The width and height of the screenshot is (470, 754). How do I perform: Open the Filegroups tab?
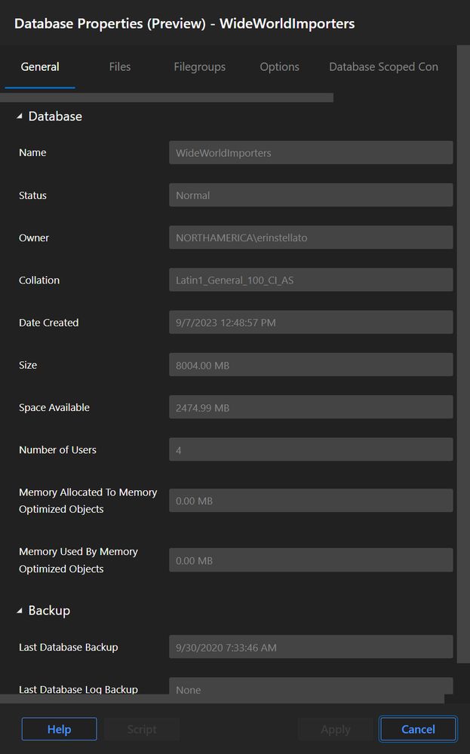(x=199, y=66)
